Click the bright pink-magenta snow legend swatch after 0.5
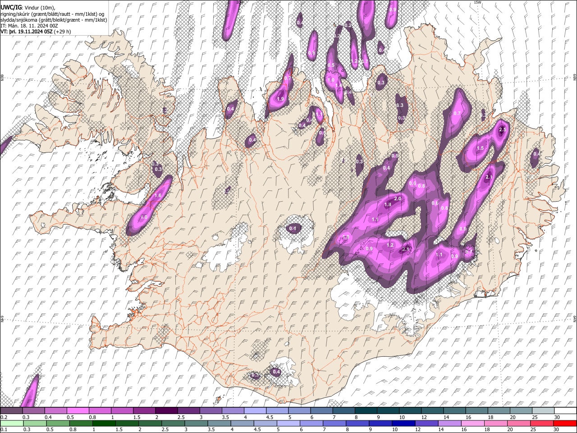This screenshot has height=433, width=577. 78,411
